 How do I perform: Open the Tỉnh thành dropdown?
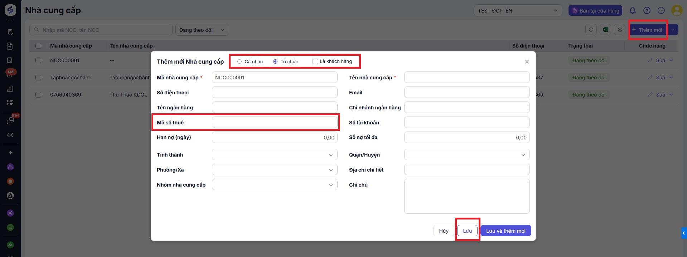[275, 154]
